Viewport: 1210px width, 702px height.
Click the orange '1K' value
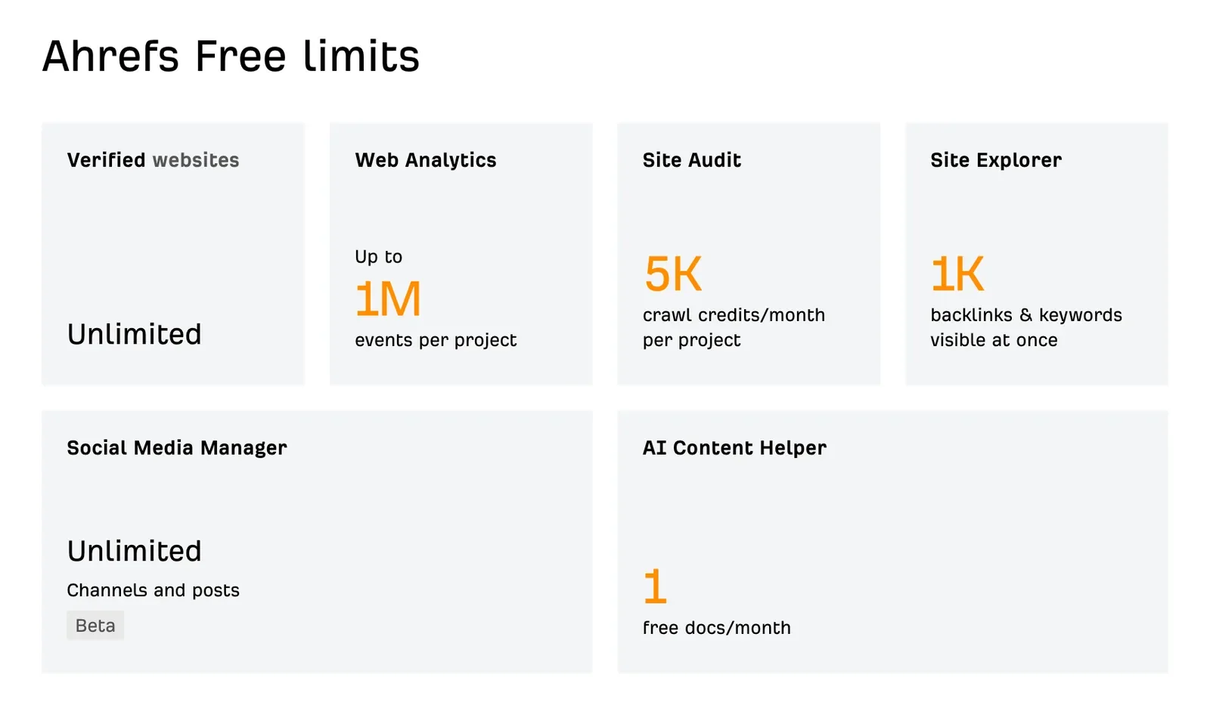tap(957, 274)
